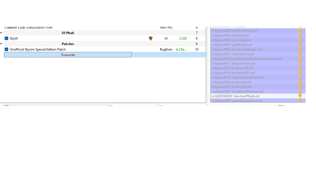316x178 pixels.
Task: Select plugin ccbgssse011-hrsarmrelvn.esl
Action: click(233, 63)
